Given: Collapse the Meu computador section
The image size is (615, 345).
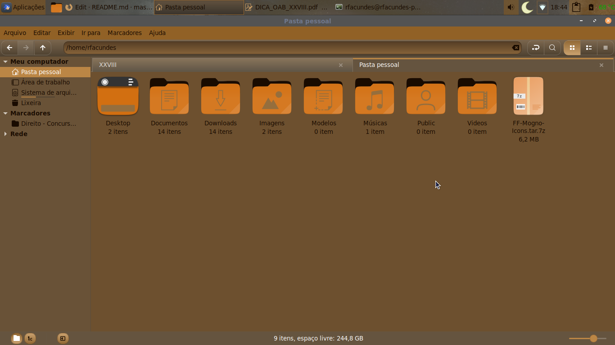Looking at the screenshot, I should 5,62.
